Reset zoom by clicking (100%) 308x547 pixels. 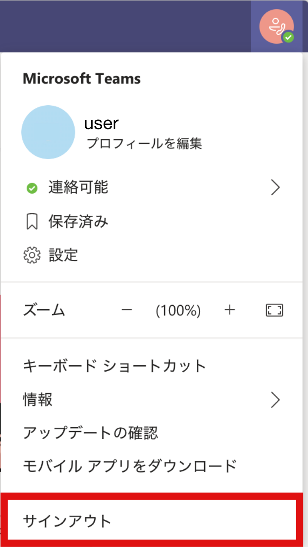tap(178, 311)
